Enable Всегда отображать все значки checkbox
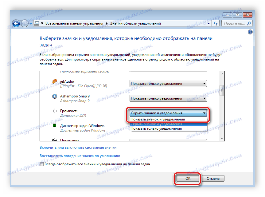Screen dimensions: 265x197 41,164
